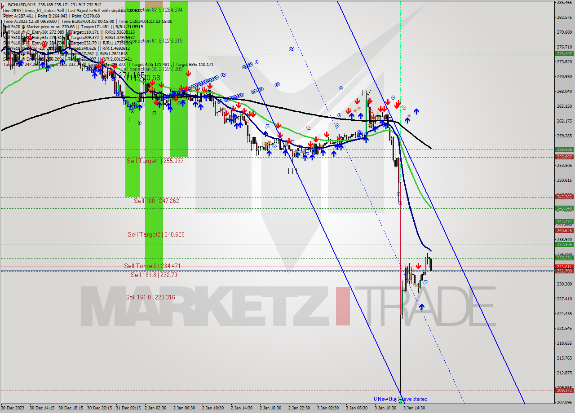Click the 'Sell 161.8 | 228.316' label
Viewport: 575px width, 413px height.
150,297
